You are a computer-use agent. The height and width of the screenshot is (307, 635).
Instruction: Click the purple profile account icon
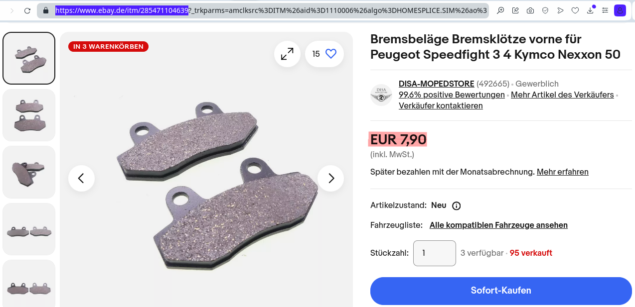pos(620,10)
